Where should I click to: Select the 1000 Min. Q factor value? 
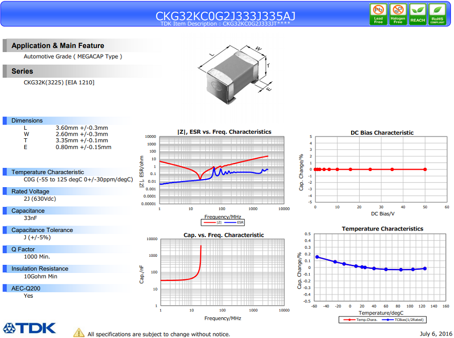pyautogui.click(x=37, y=257)
